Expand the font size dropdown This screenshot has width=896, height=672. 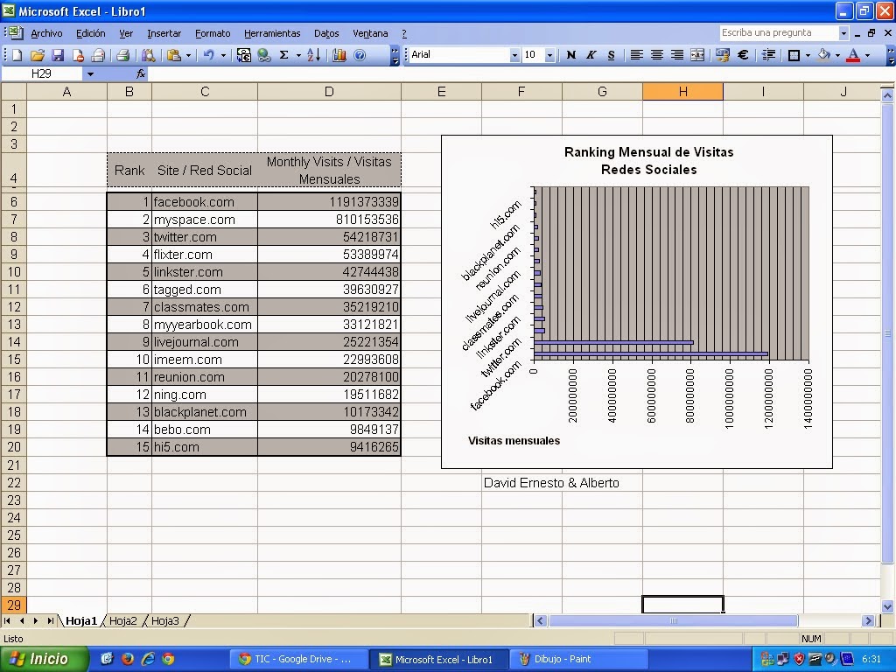coord(549,55)
